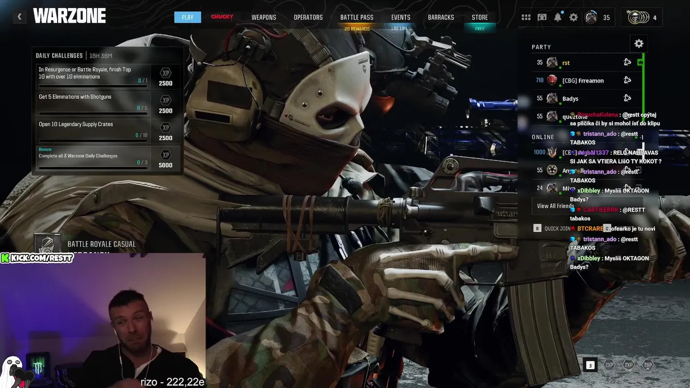Screen dimensions: 690x388
Task: Click the 20 REWARDS label under Battle Pass
Action: pos(357,29)
